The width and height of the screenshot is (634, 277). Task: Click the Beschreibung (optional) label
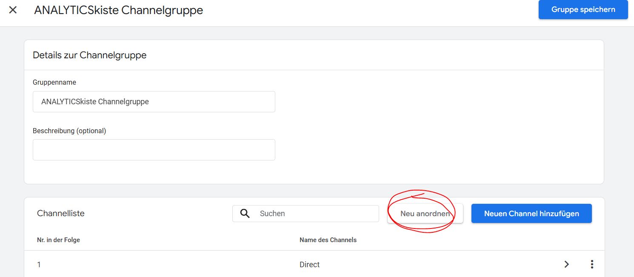69,131
